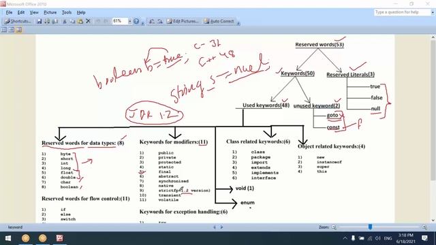Image resolution: width=436 pixels, height=245 pixels.
Task: Open the Shortcuts pane button
Action: (17, 21)
